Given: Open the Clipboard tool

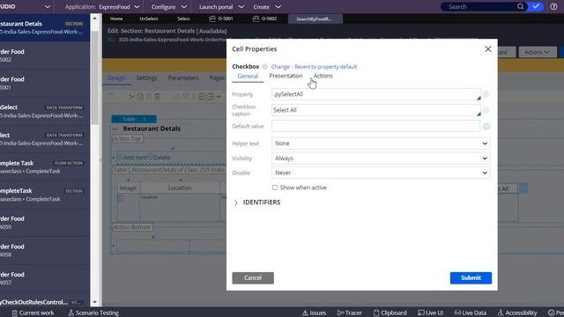Looking at the screenshot, I should point(390,313).
